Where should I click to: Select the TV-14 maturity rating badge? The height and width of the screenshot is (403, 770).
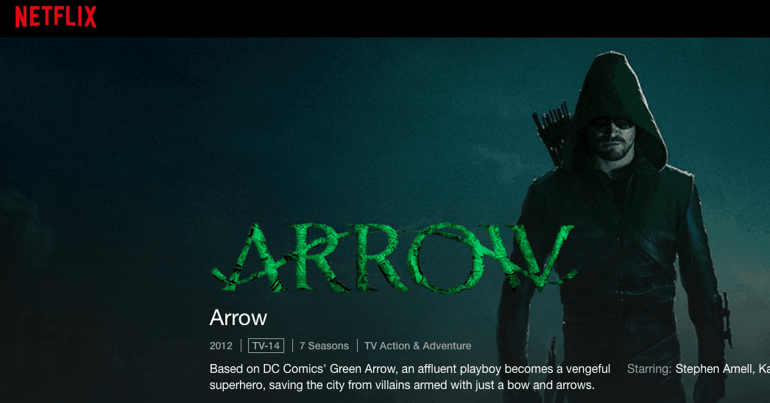point(266,346)
